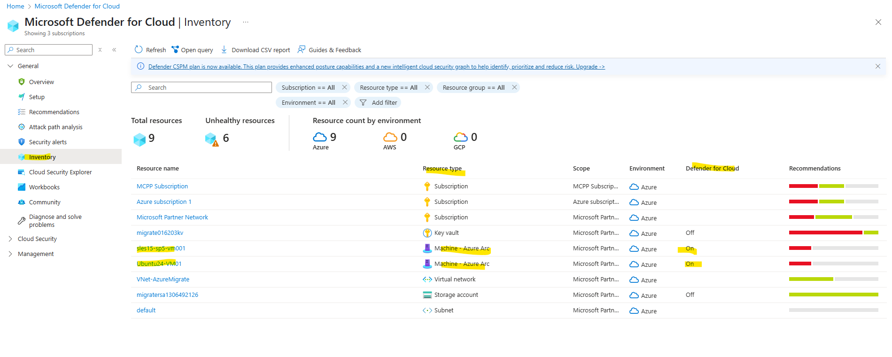Remove the Subscription filter
The width and height of the screenshot is (892, 357).
[344, 87]
